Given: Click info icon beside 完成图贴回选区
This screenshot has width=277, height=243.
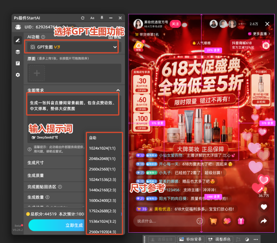Looking at the screenshot, I should coord(60,187).
